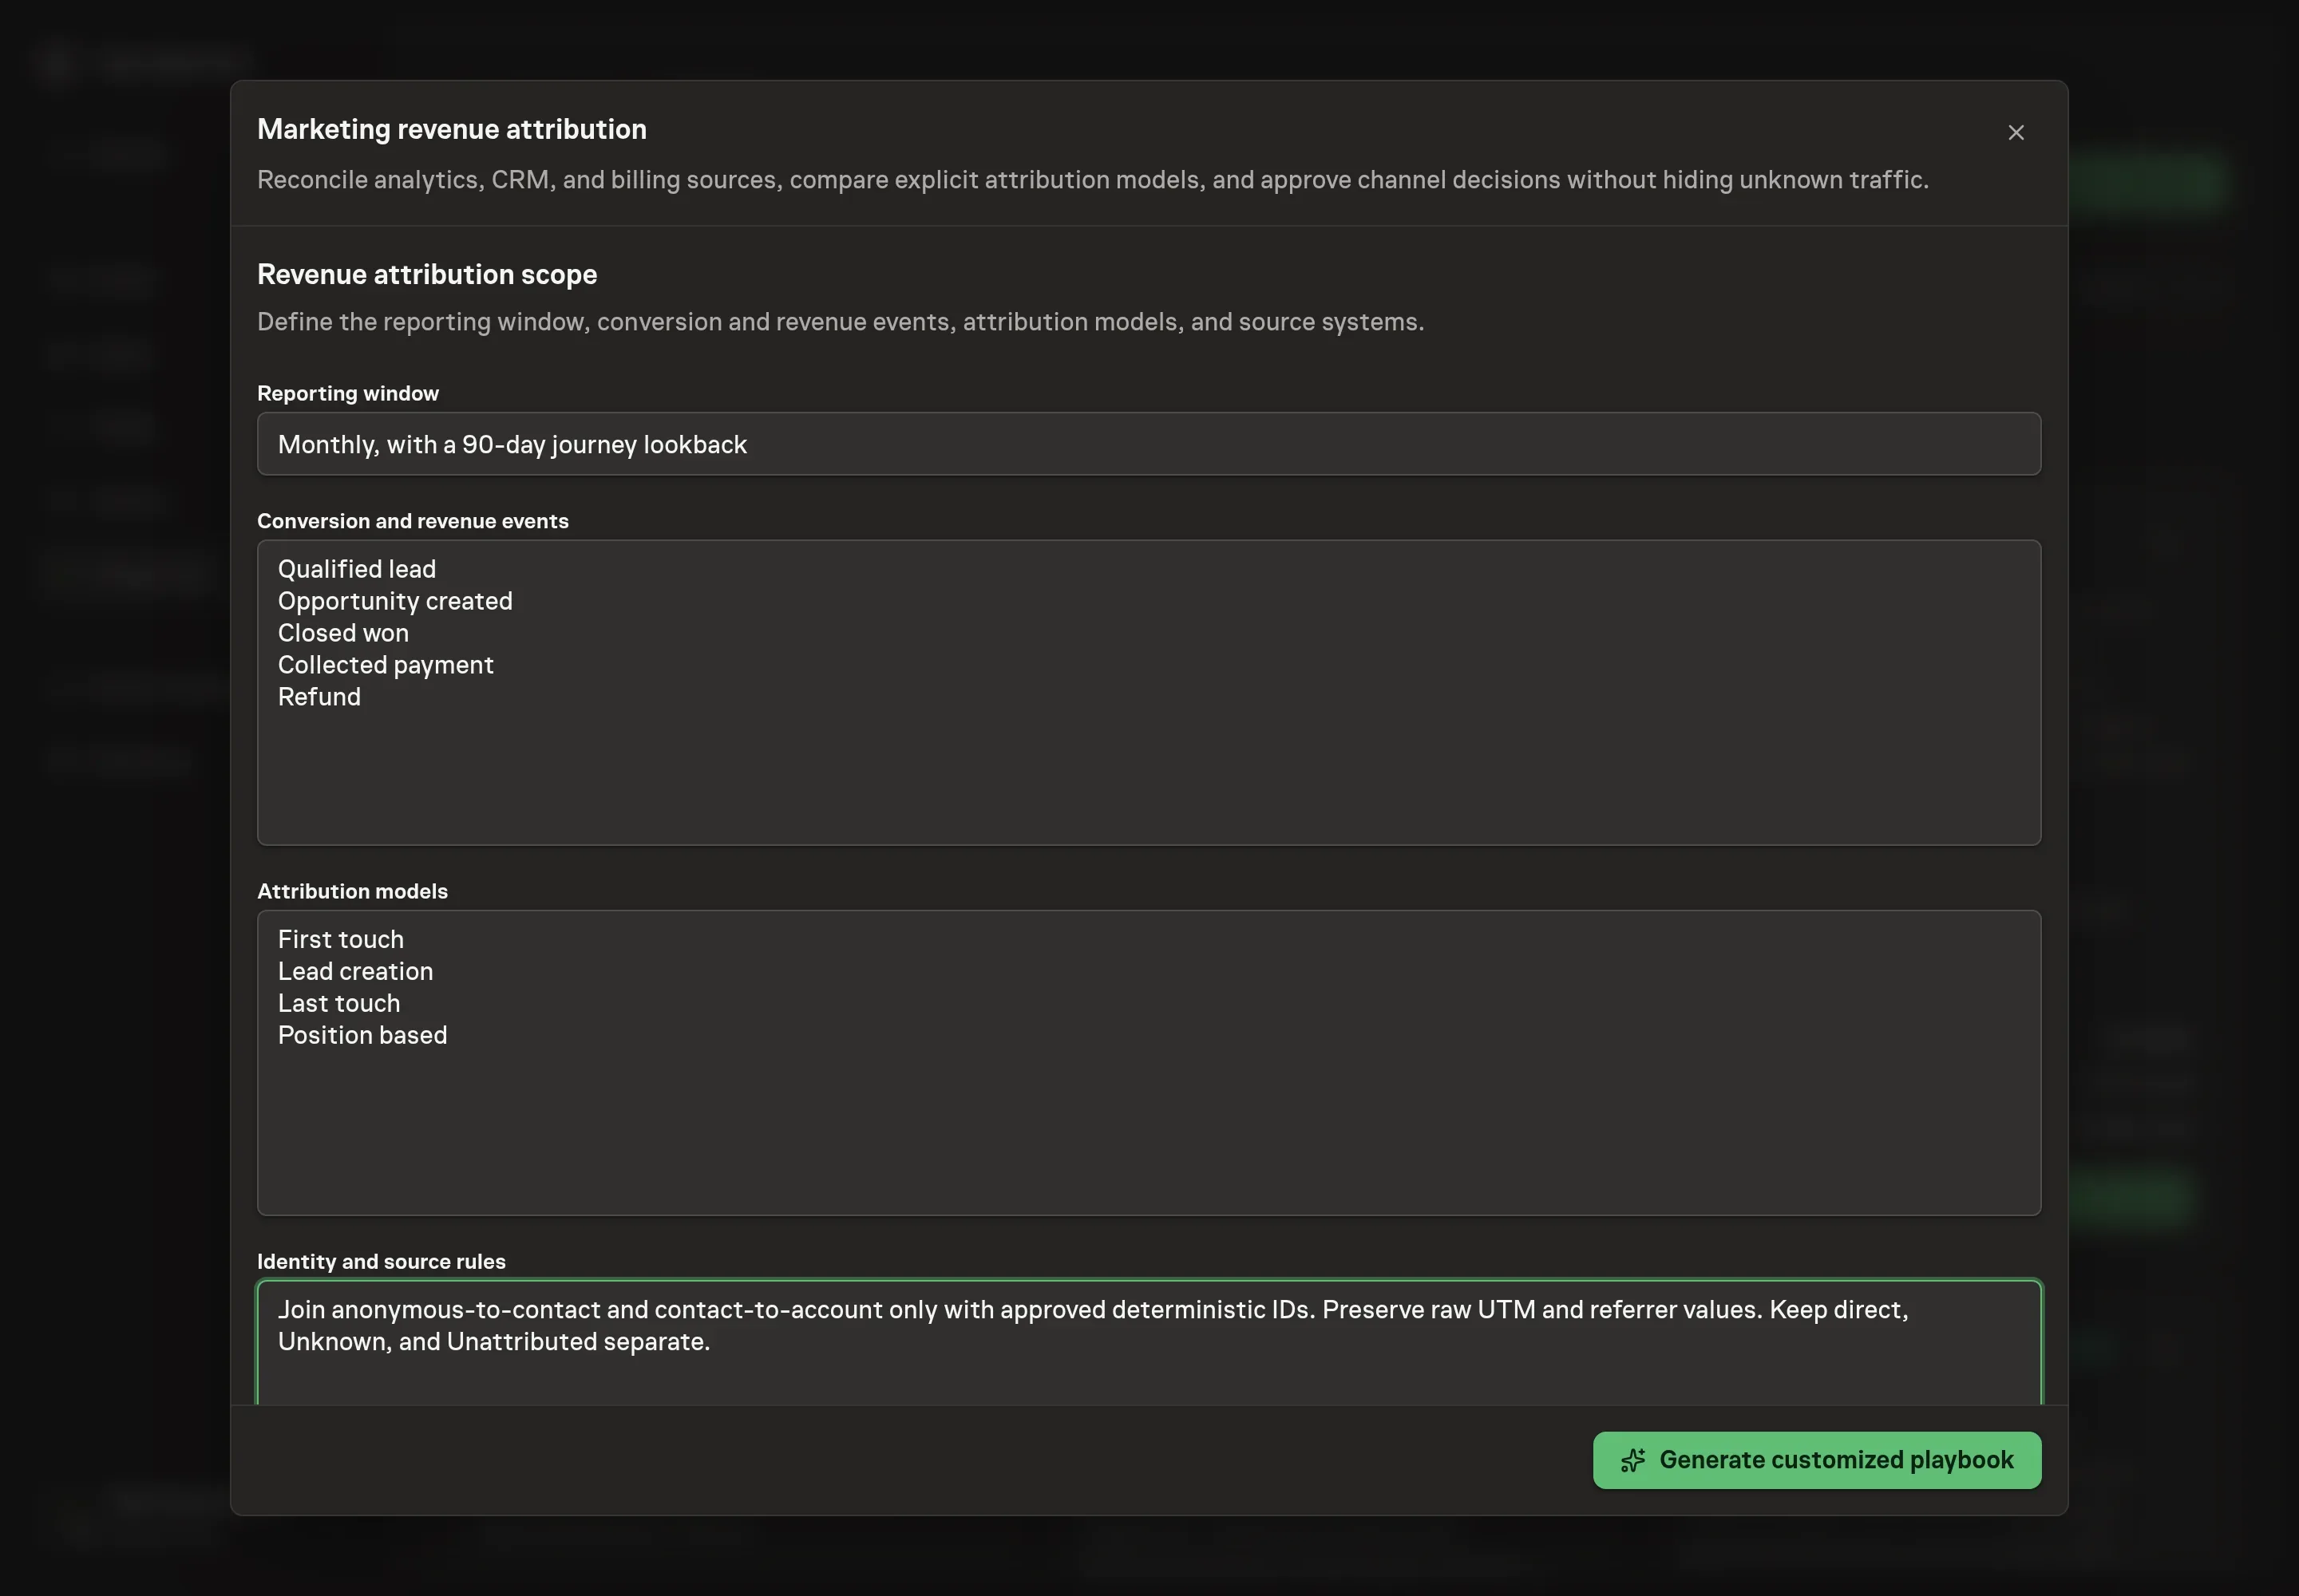The width and height of the screenshot is (2299, 1596).
Task: Click the 'Opportunity created' line
Action: 395,601
